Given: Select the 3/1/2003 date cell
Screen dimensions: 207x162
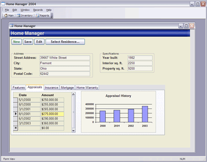Looking at the screenshot, I should click(x=29, y=123).
